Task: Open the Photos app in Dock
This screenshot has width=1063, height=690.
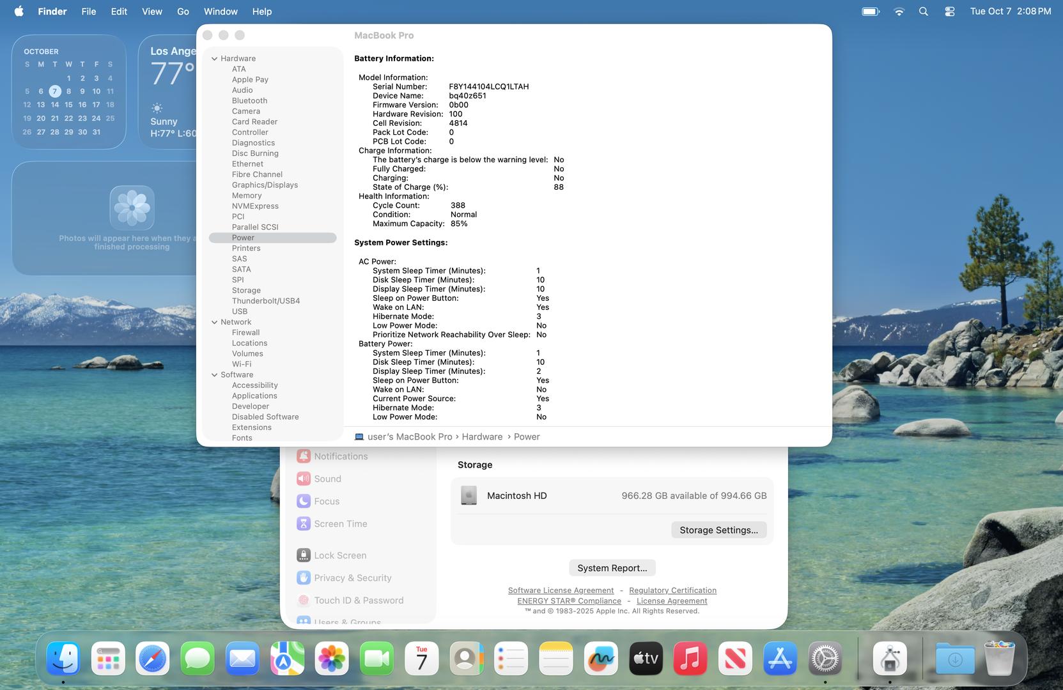Action: point(332,659)
